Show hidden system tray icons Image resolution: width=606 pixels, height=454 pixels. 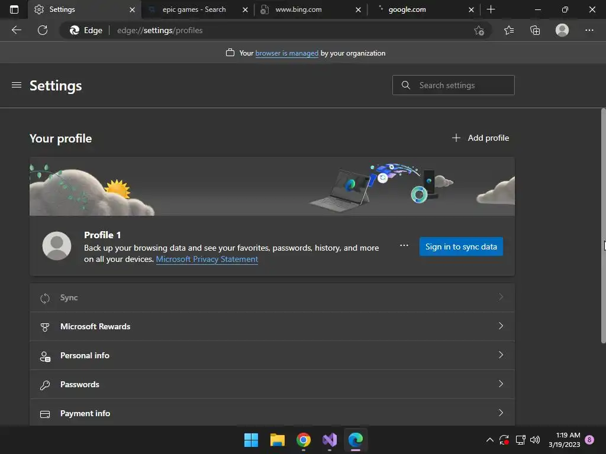pos(489,440)
